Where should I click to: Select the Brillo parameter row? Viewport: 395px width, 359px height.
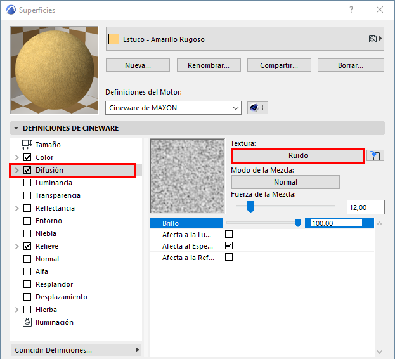click(262, 223)
